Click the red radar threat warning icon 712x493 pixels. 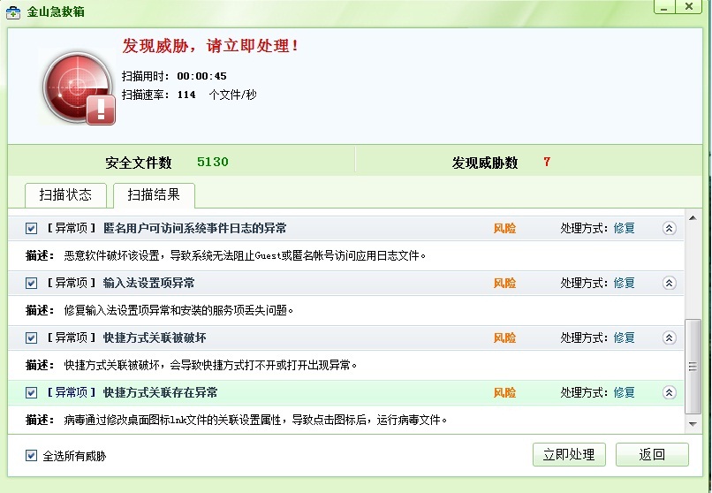(79, 87)
